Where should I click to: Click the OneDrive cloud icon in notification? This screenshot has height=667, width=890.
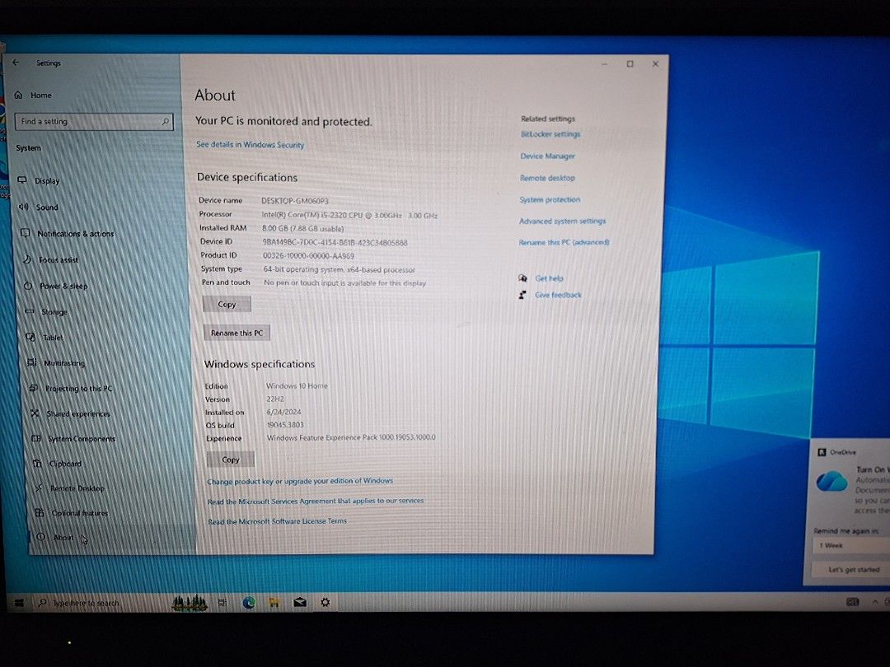coord(831,482)
